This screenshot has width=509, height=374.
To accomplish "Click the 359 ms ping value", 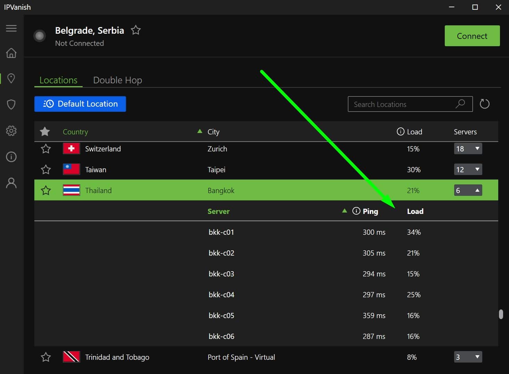I will click(x=374, y=316).
